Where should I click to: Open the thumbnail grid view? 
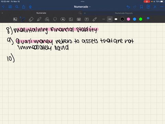pyautogui.click(x=10, y=7)
